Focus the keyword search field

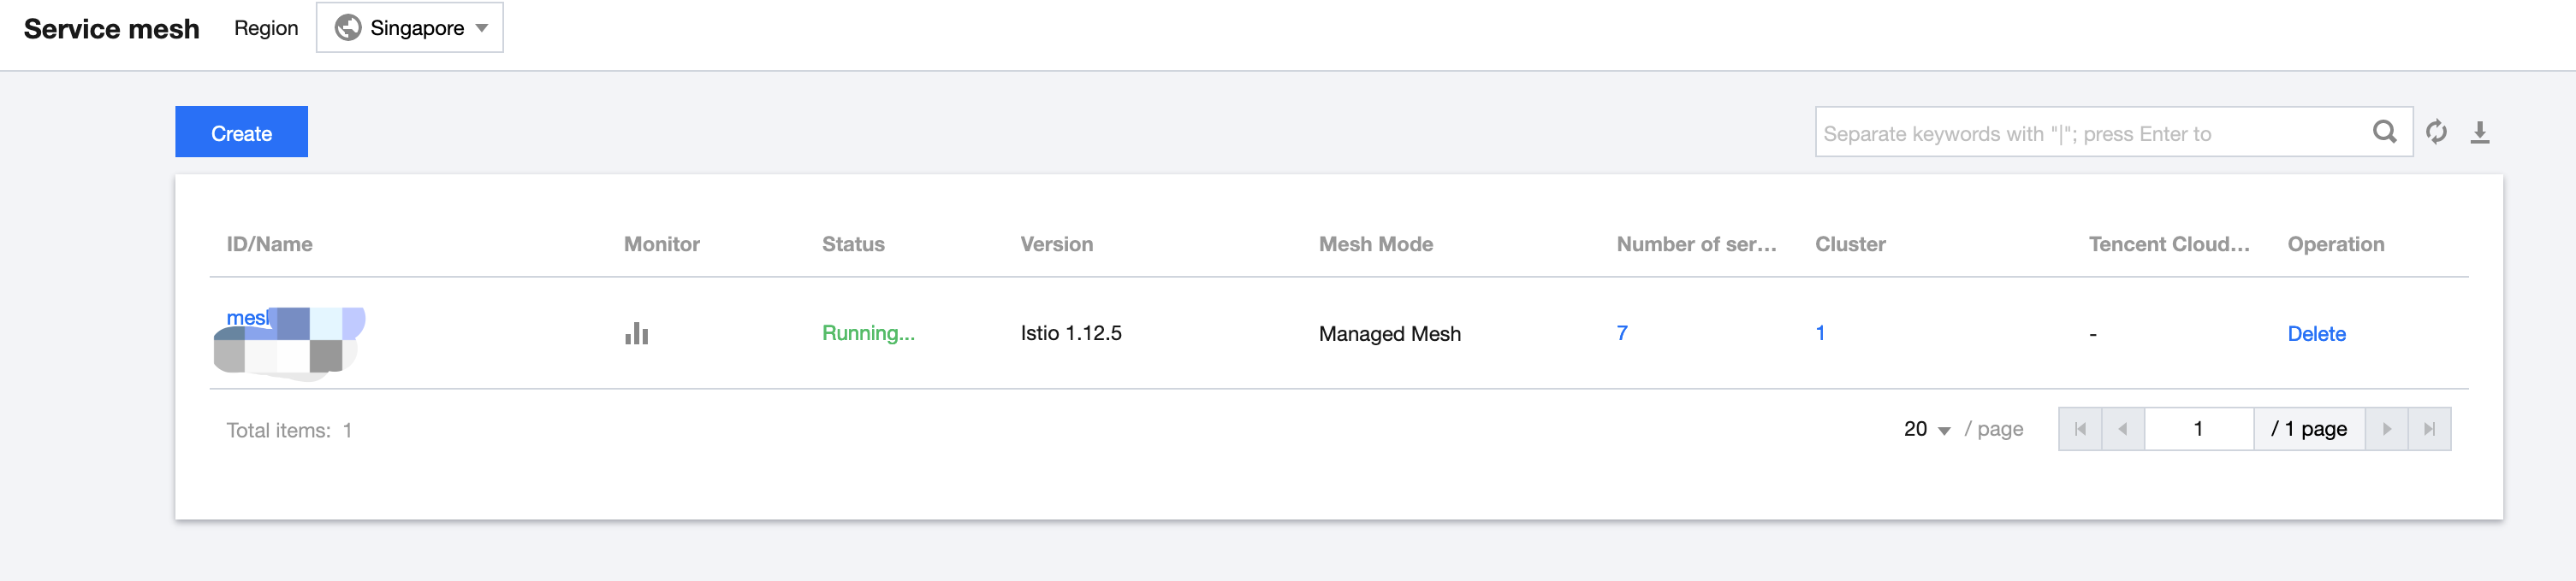coord(2090,132)
